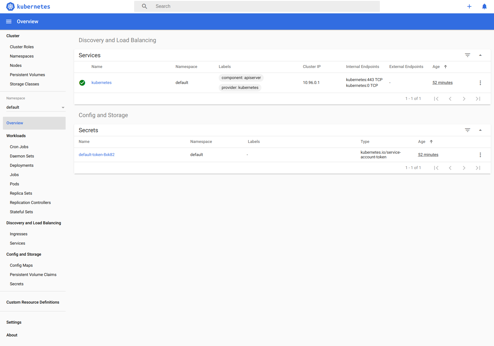Open Replication Controllers in sidebar
This screenshot has height=346, width=494.
(x=30, y=202)
